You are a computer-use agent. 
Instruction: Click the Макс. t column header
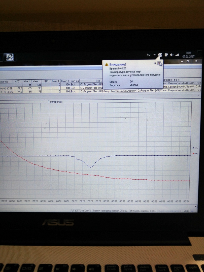(x=37, y=81)
